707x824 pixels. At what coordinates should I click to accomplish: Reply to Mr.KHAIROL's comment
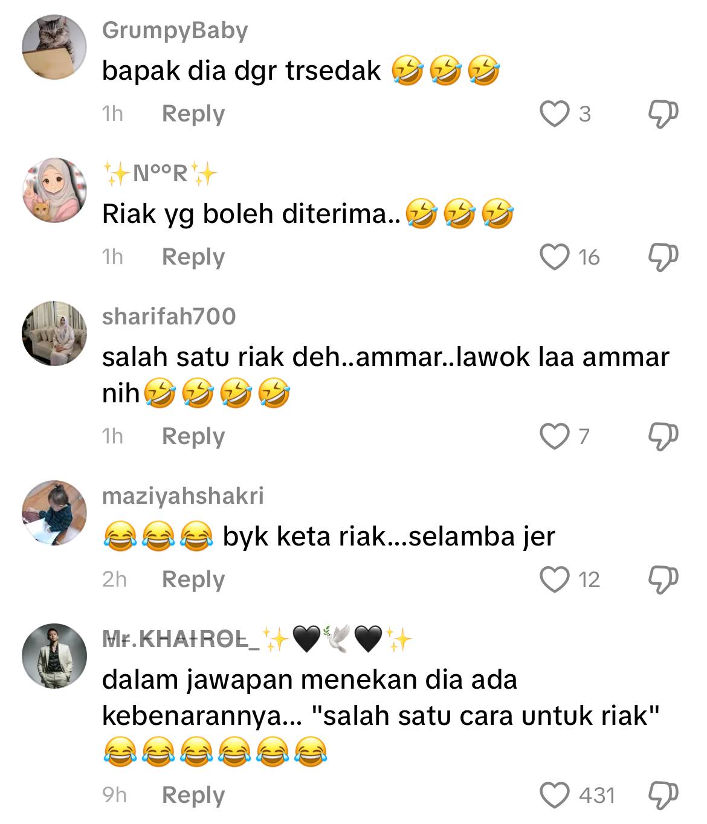[193, 795]
